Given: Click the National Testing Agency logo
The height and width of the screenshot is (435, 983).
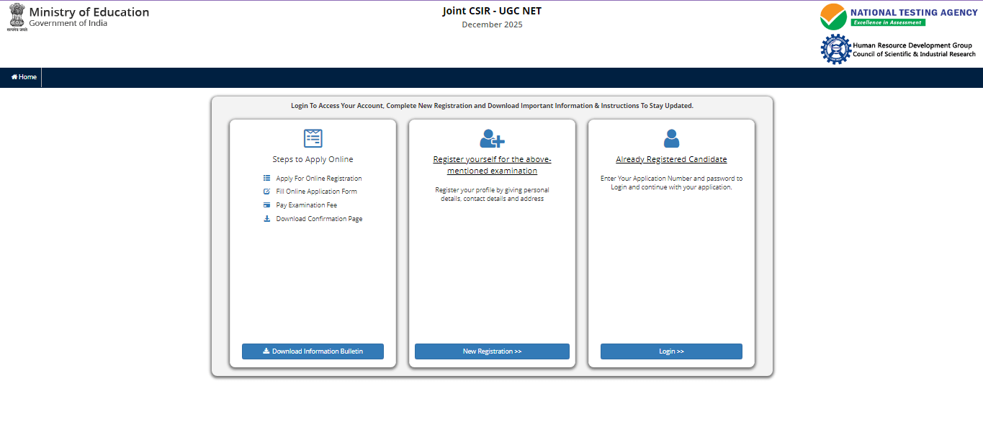Looking at the screenshot, I should [x=899, y=17].
